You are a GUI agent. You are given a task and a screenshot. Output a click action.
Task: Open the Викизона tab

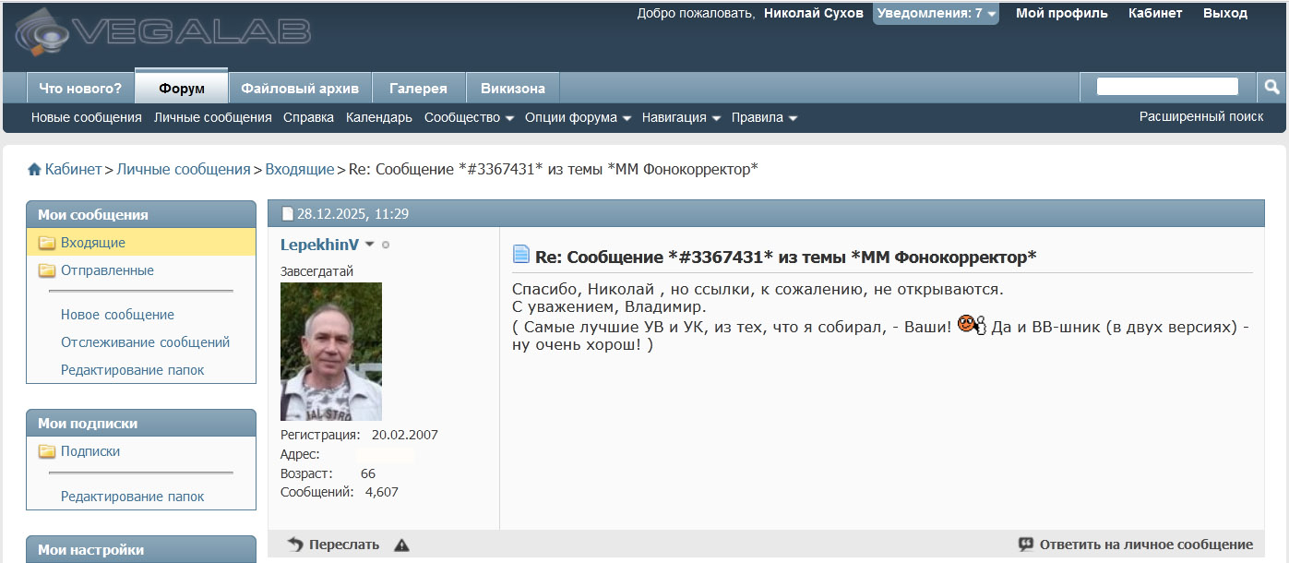(x=513, y=89)
